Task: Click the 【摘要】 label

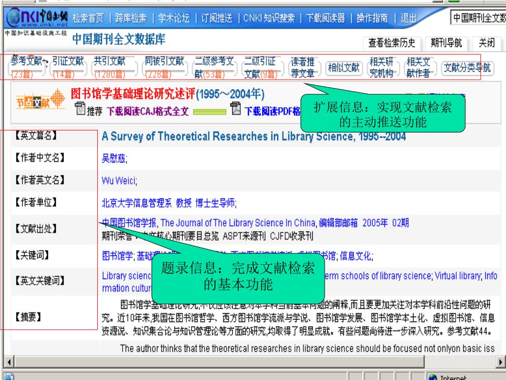Action: coord(28,317)
